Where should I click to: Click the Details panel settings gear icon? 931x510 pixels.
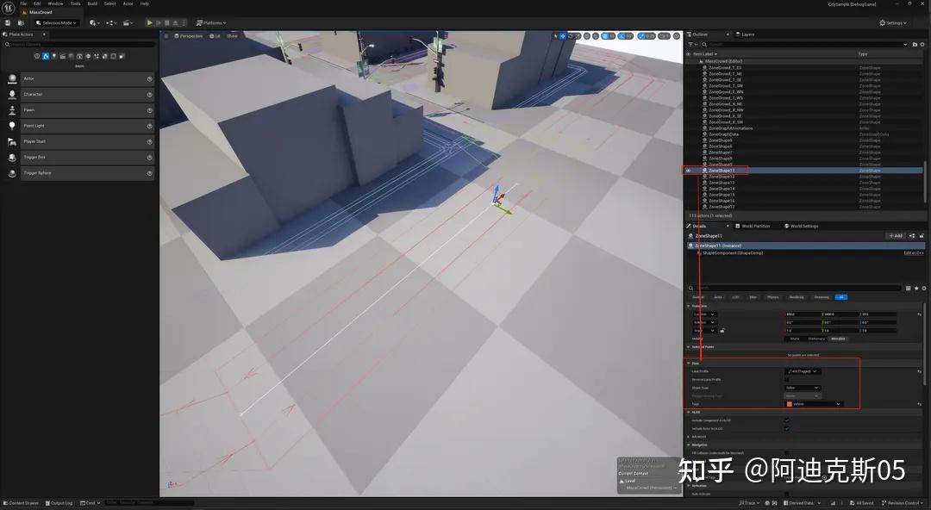tap(923, 288)
